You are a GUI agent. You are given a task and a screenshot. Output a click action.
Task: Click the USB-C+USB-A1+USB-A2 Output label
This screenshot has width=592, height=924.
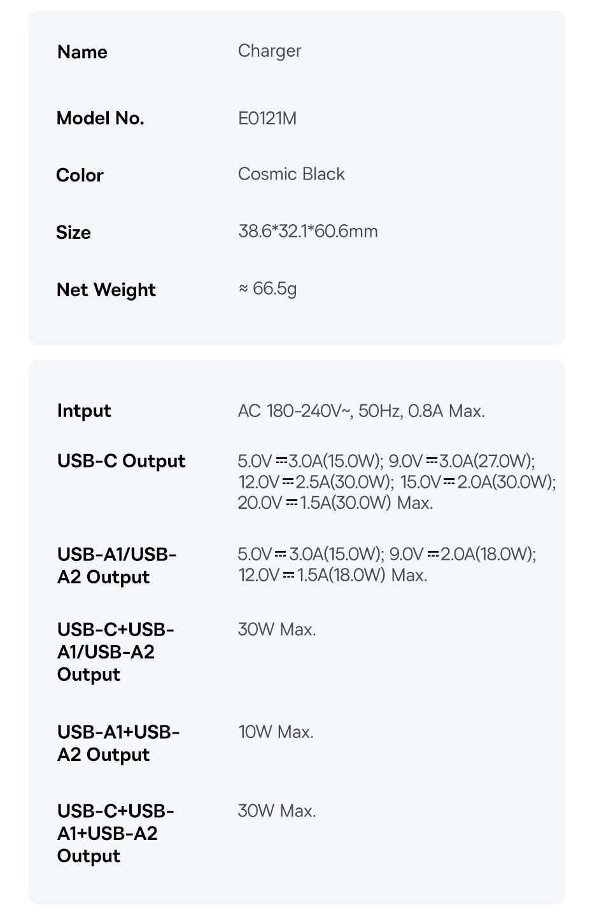tap(116, 833)
